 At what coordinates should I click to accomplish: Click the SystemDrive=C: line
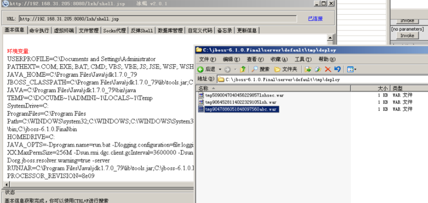(27, 106)
